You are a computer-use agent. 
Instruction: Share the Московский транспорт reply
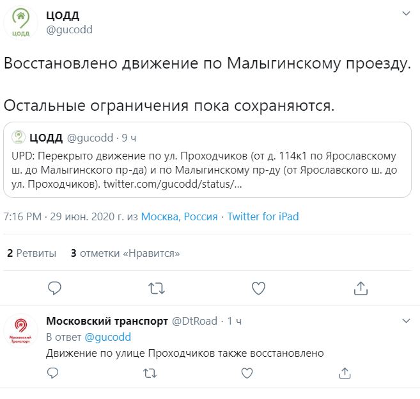tap(345, 373)
